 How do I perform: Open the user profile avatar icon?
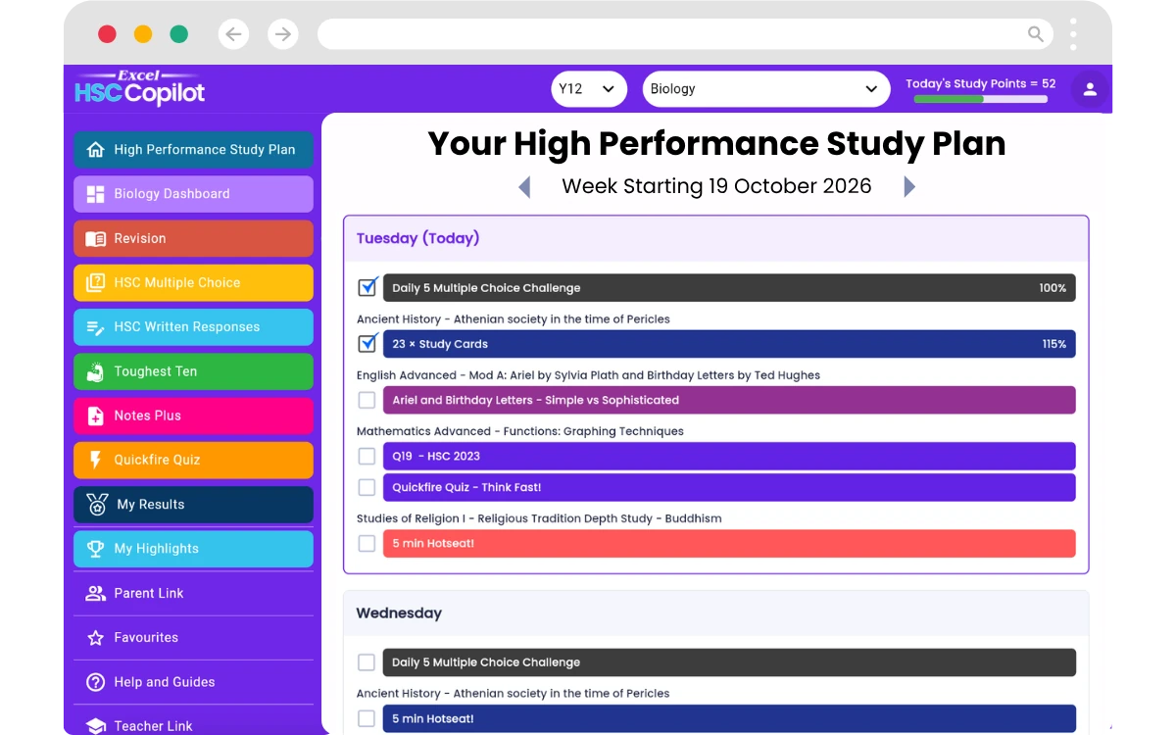click(1090, 89)
